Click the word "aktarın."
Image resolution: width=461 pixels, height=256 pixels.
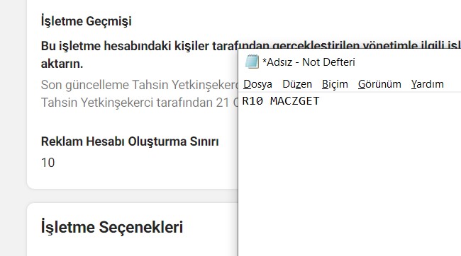point(62,64)
